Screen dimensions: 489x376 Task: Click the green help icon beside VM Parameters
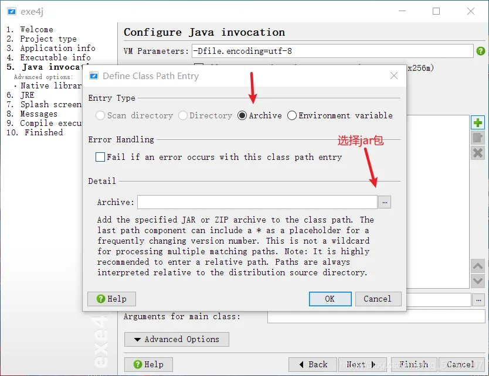coord(481,51)
